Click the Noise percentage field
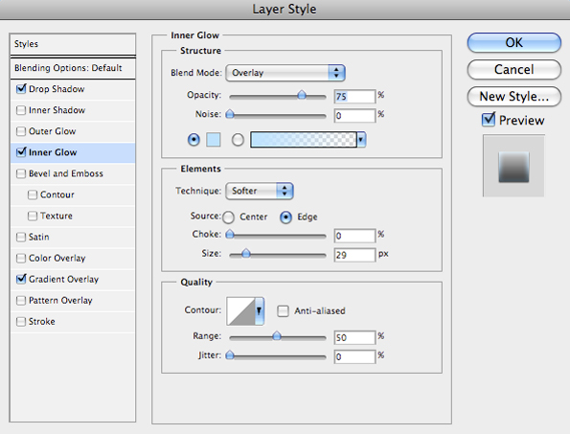Image resolution: width=570 pixels, height=434 pixels. (x=354, y=116)
